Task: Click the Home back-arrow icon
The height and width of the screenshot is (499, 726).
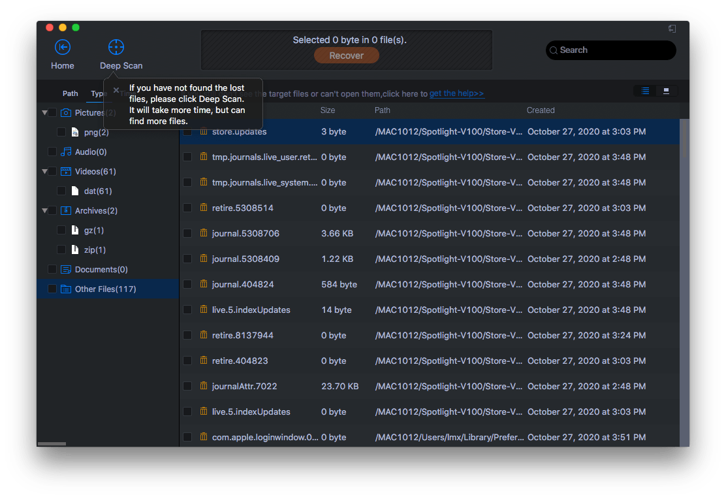Action: [x=63, y=47]
